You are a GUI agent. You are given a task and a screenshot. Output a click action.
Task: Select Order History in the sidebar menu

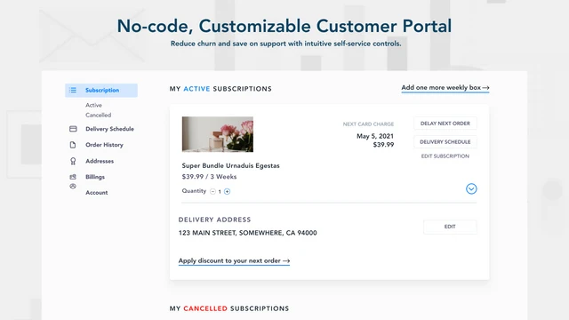[105, 145]
